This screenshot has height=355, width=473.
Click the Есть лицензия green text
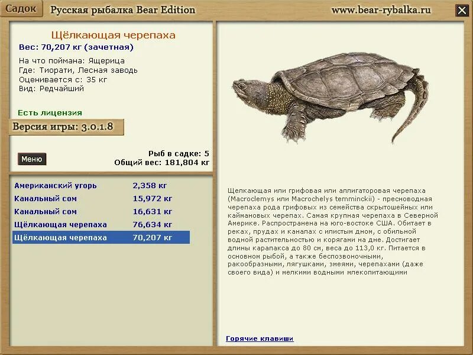pos(50,113)
